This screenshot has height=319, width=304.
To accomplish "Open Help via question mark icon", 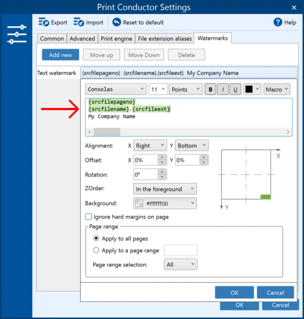I will 277,22.
